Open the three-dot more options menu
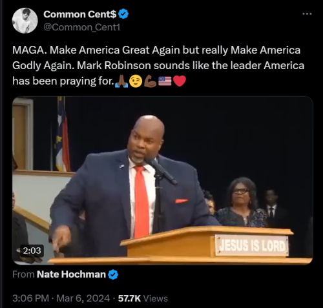 tap(307, 14)
